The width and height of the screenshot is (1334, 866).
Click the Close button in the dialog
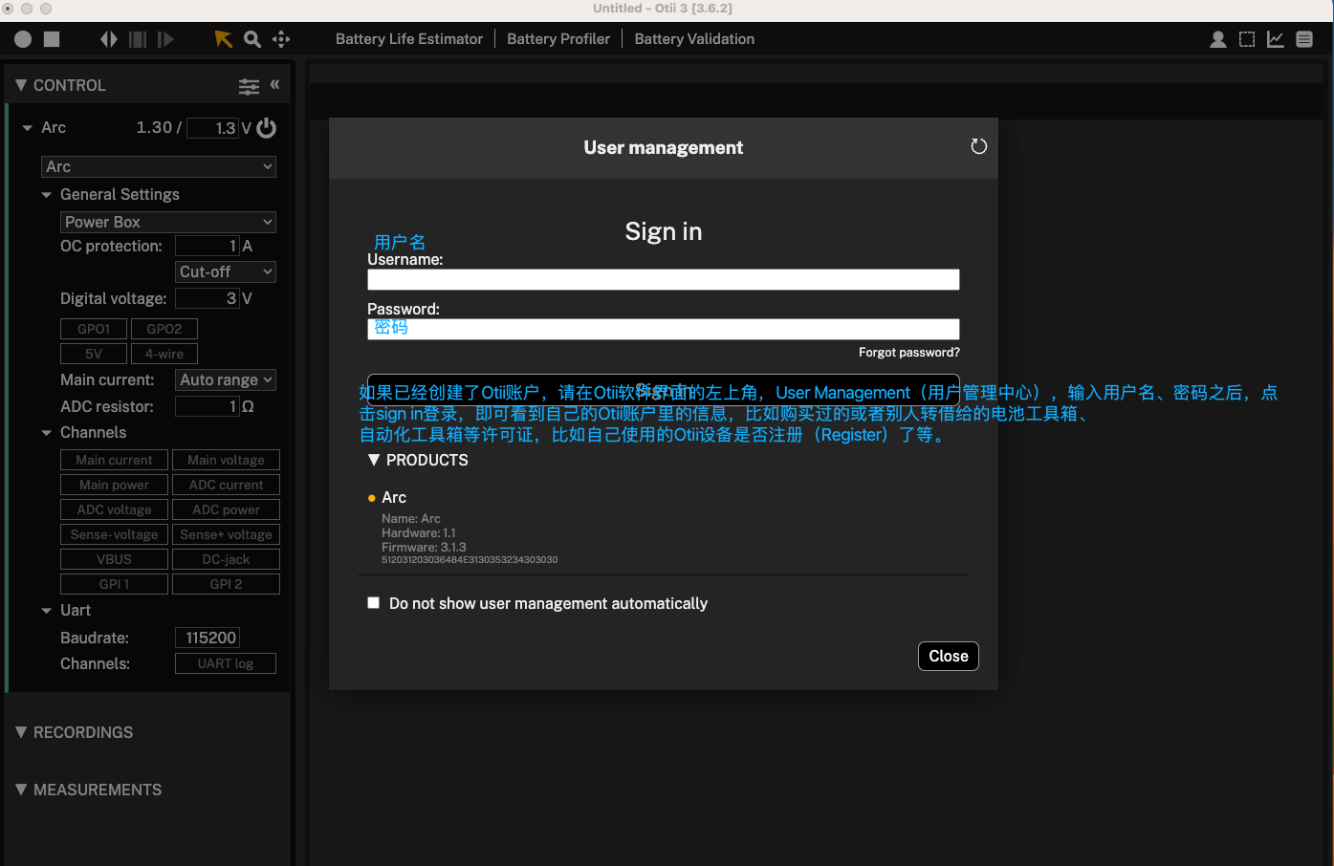pyautogui.click(x=948, y=656)
